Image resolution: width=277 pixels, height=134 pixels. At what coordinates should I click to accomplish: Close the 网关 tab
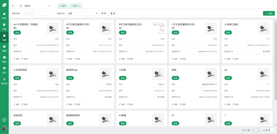[79, 6]
